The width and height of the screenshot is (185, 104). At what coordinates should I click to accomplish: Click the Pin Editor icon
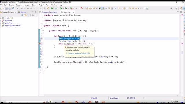coord(147,8)
